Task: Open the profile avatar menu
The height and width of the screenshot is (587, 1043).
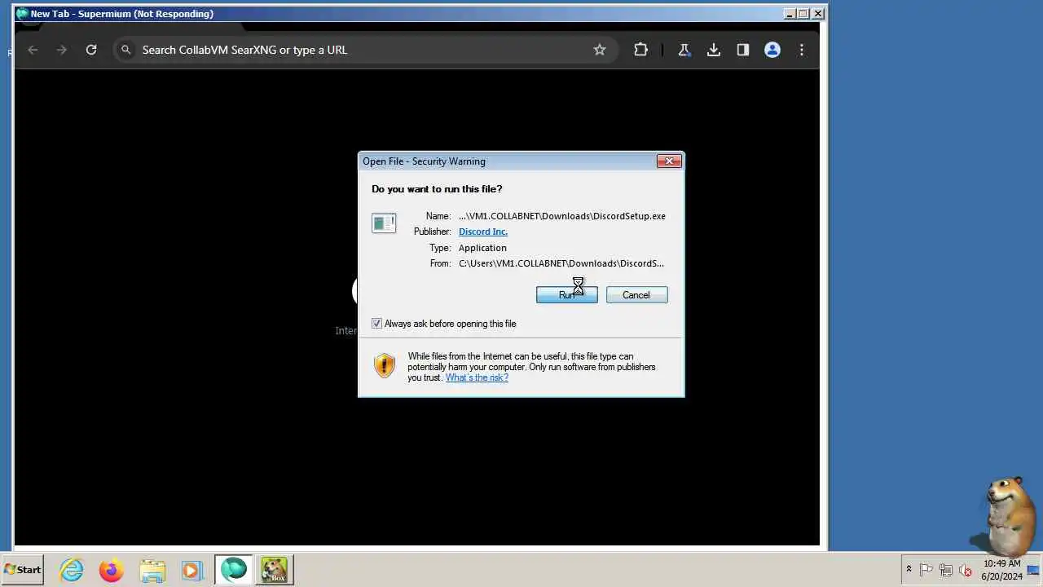Action: click(772, 50)
